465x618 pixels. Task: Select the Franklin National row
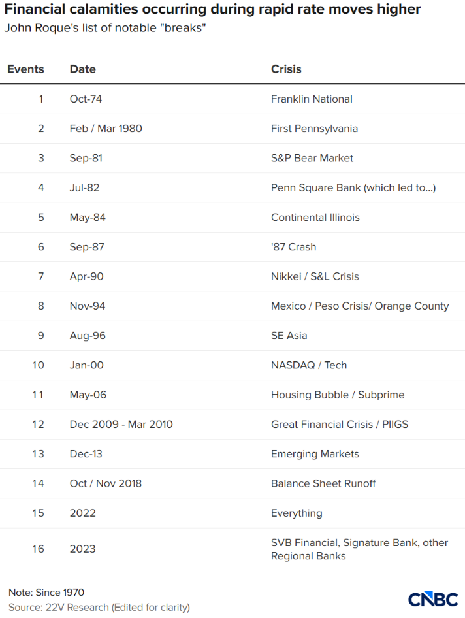coord(232,99)
